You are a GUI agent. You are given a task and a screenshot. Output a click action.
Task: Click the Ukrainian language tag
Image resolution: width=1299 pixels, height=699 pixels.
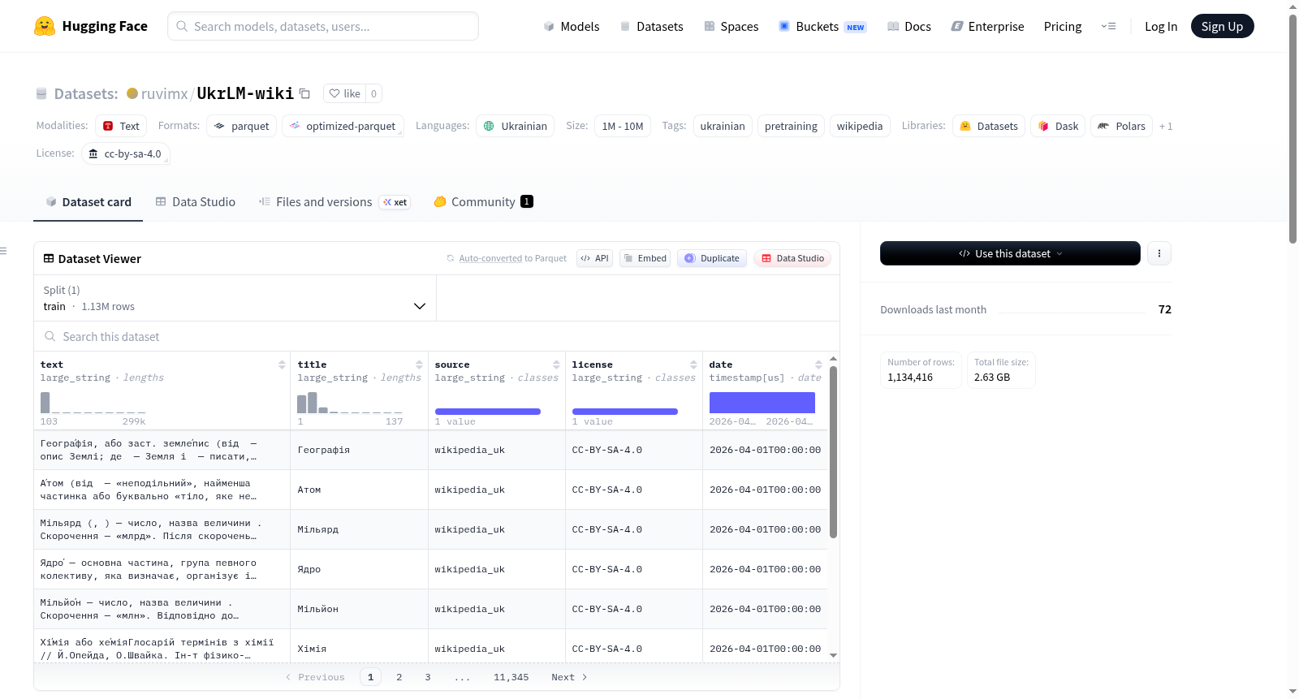(516, 126)
